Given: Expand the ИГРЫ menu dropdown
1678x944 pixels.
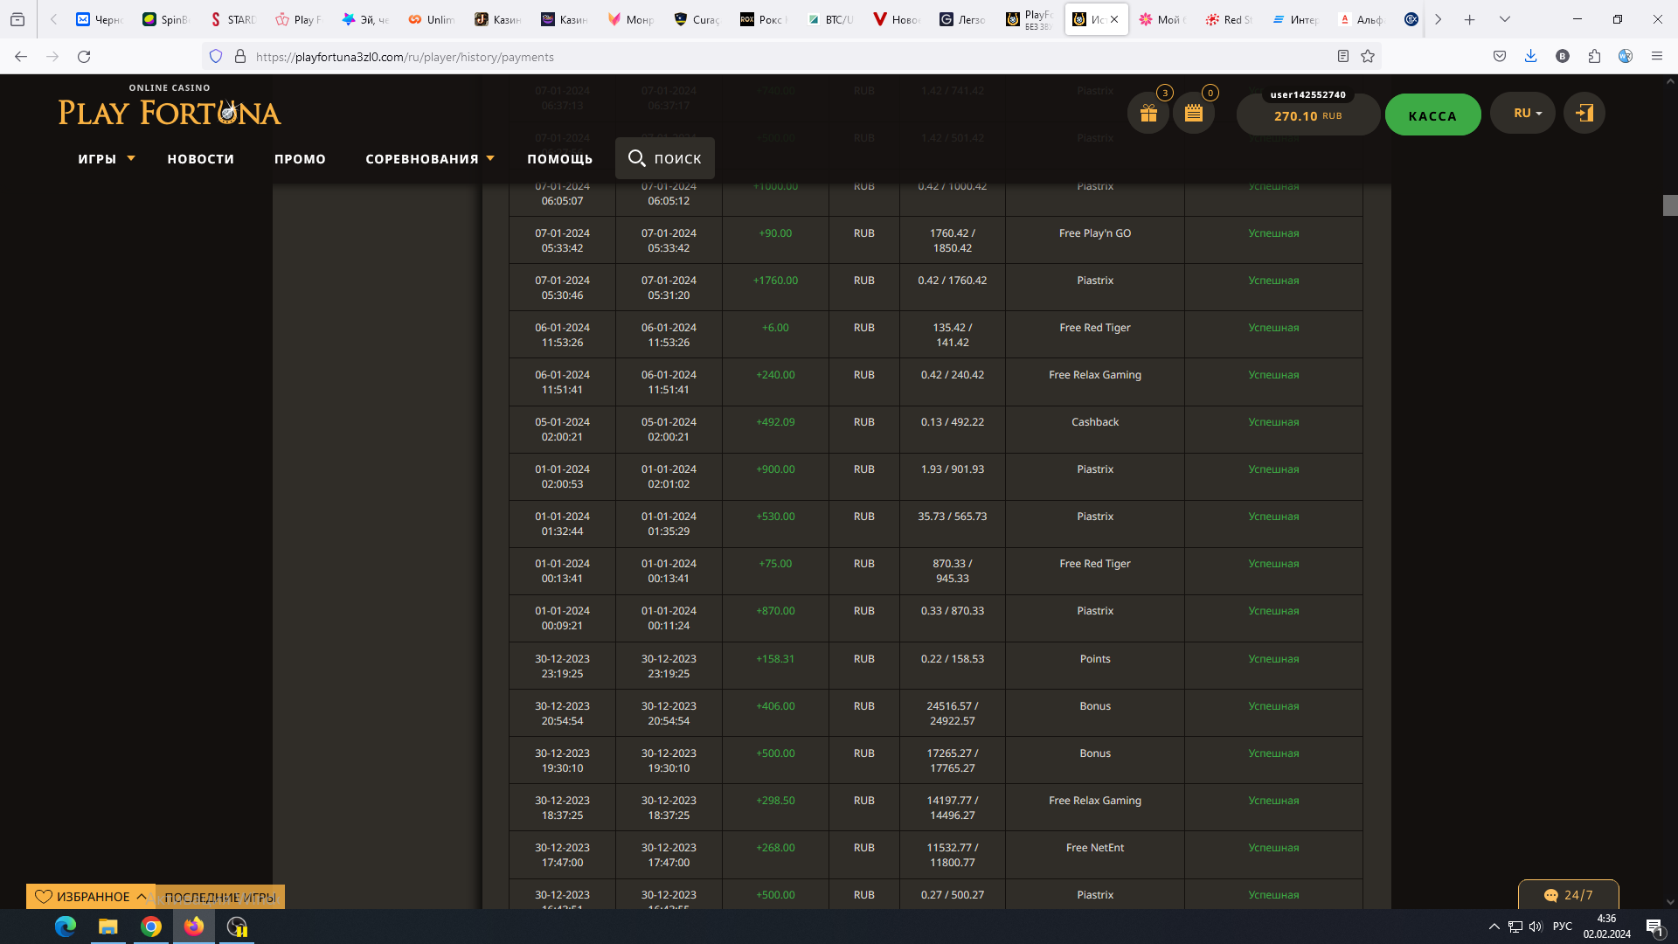Looking at the screenshot, I should click(x=107, y=159).
